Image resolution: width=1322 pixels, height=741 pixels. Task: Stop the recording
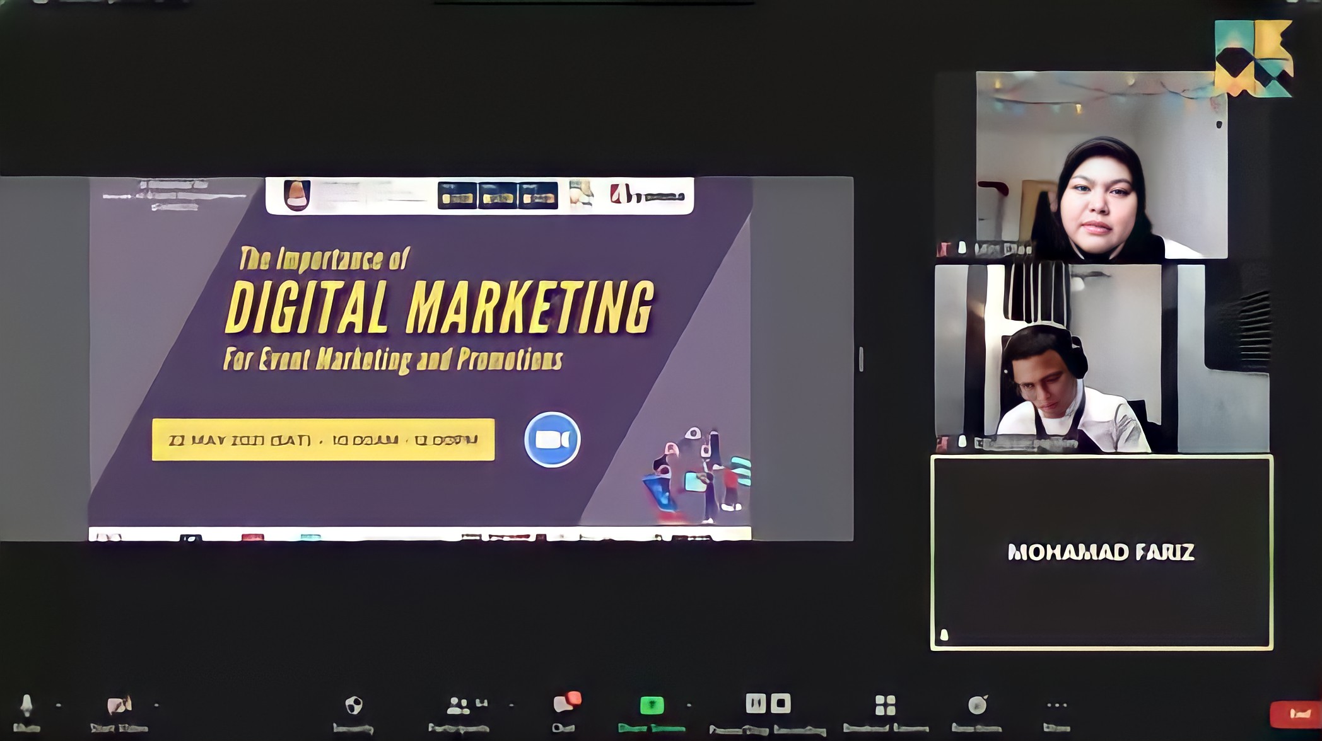click(x=781, y=703)
